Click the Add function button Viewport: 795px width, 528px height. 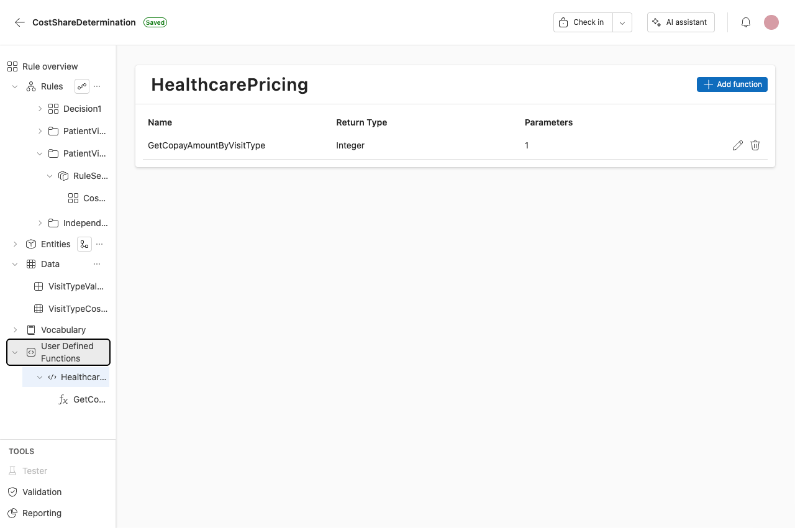[732, 84]
